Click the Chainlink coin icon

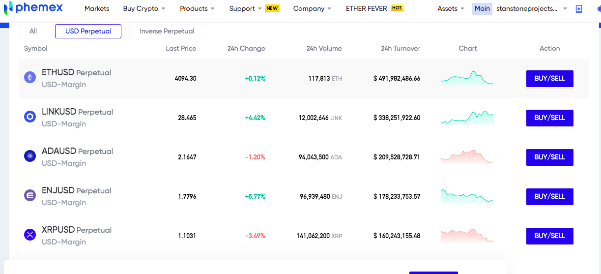30,117
